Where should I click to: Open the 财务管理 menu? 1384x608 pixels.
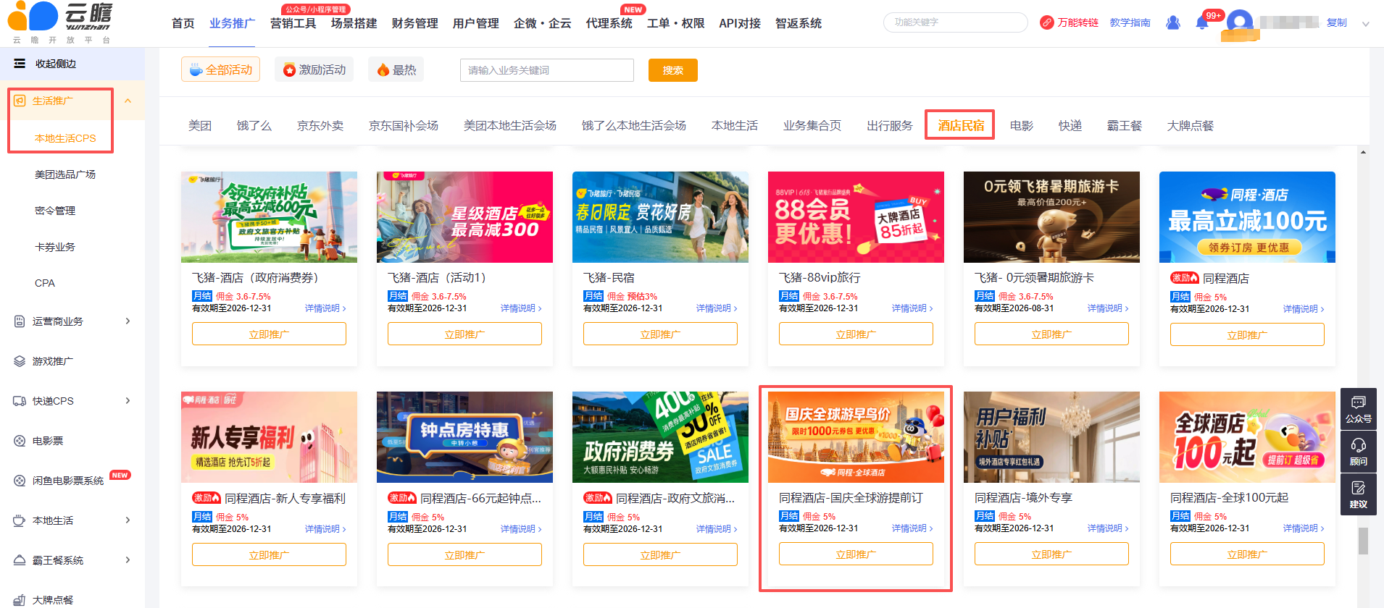tap(415, 23)
